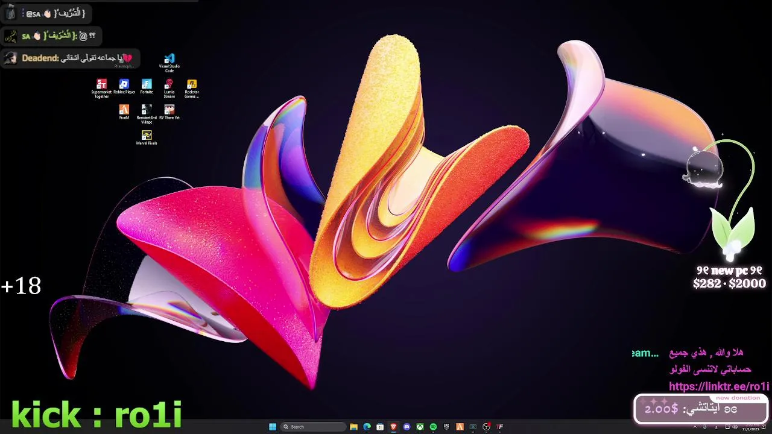This screenshot has width=772, height=434.
Task: Click the $2.00 new donation banner
Action: 700,409
